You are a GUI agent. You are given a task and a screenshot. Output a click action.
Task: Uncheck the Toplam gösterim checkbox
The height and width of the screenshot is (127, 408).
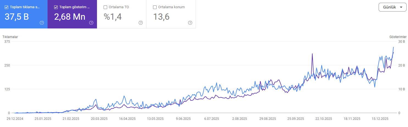pyautogui.click(x=56, y=7)
